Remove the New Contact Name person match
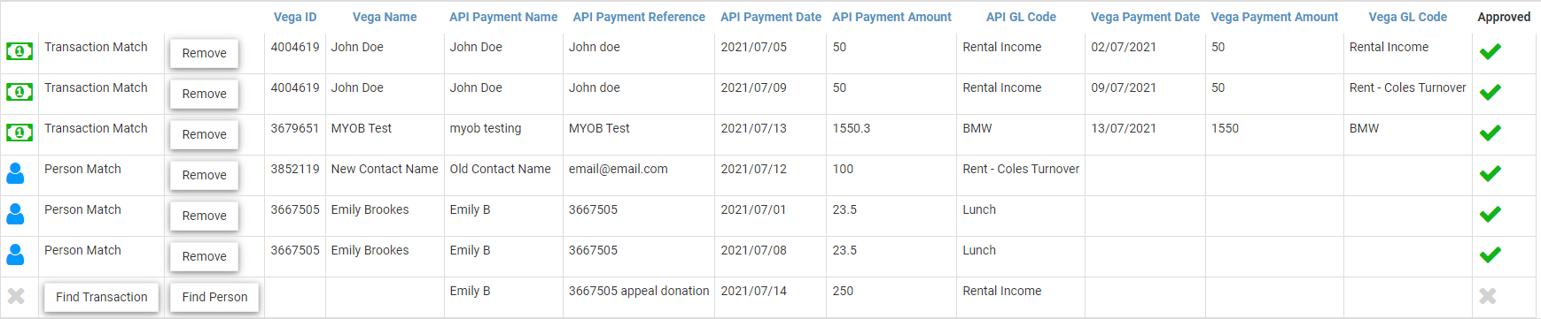This screenshot has height=319, width=1541. [x=205, y=175]
